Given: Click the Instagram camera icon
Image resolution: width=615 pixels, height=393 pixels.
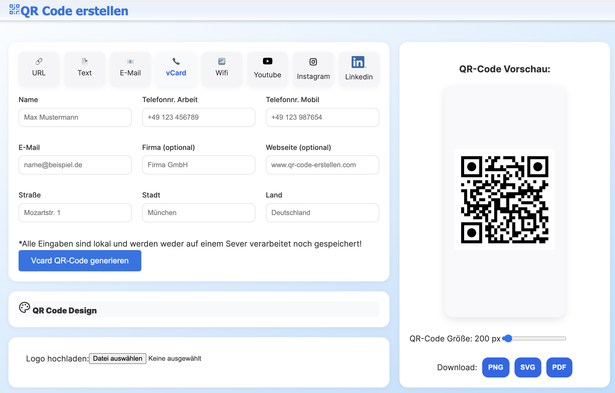Looking at the screenshot, I should 313,62.
